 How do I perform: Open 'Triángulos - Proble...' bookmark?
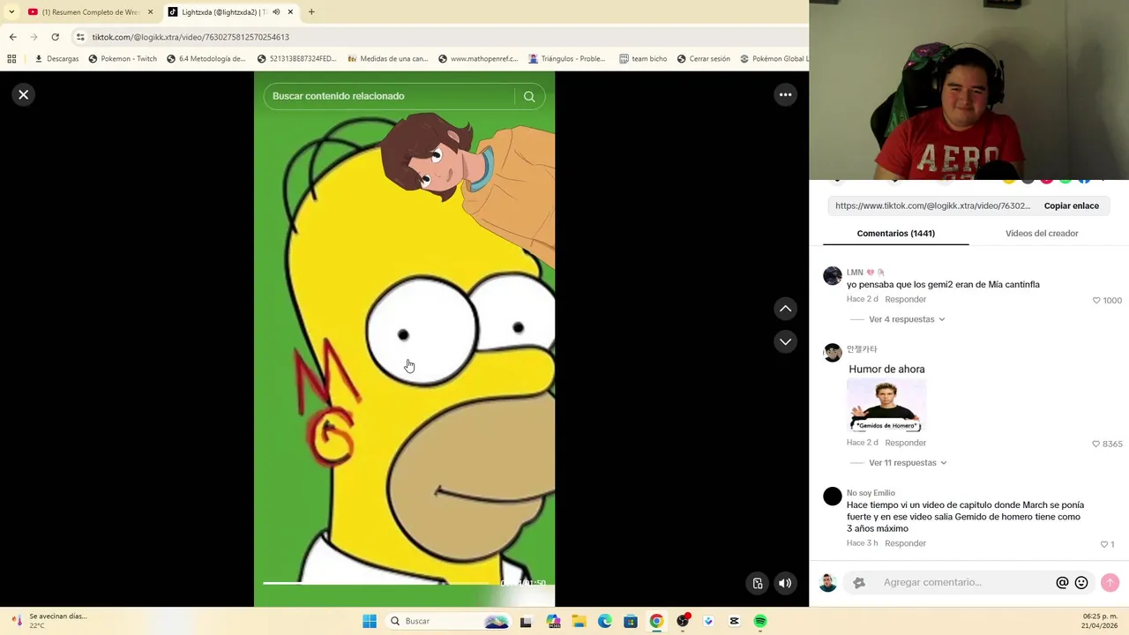[567, 59]
